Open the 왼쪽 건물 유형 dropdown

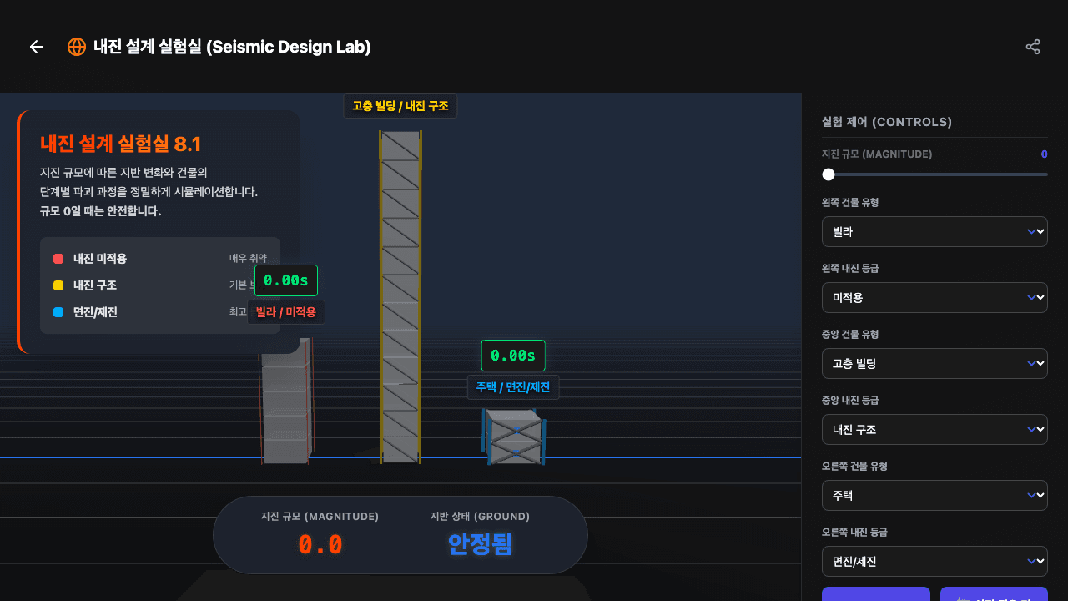[934, 231]
